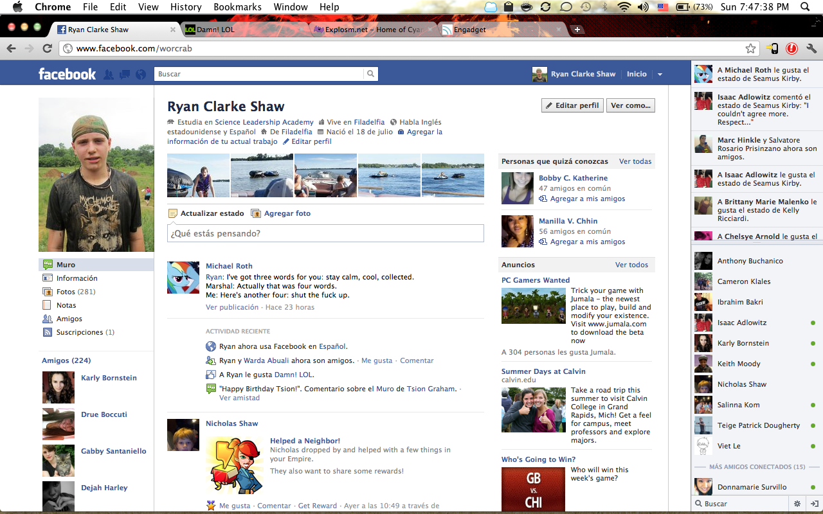Screen dimensions: 823x514
Task: Click the PC Gamers Wanted ad title
Action: tap(536, 280)
